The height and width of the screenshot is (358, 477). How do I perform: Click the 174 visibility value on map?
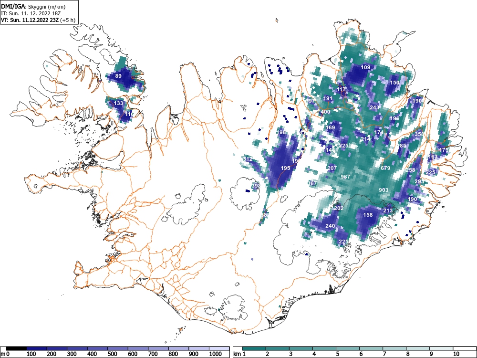coord(379,132)
